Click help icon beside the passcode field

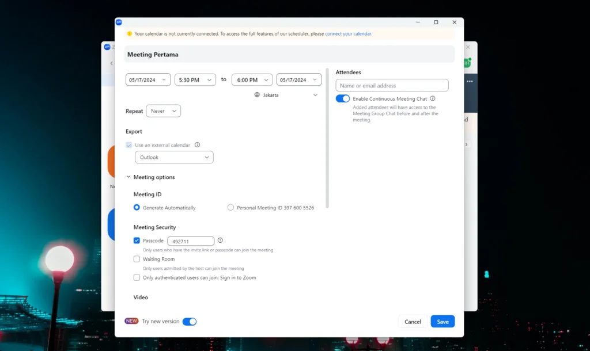click(220, 241)
